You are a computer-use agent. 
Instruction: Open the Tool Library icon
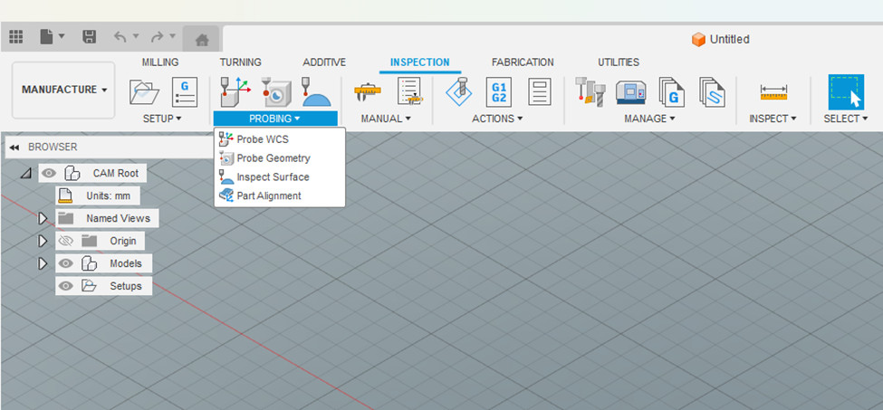pos(590,91)
